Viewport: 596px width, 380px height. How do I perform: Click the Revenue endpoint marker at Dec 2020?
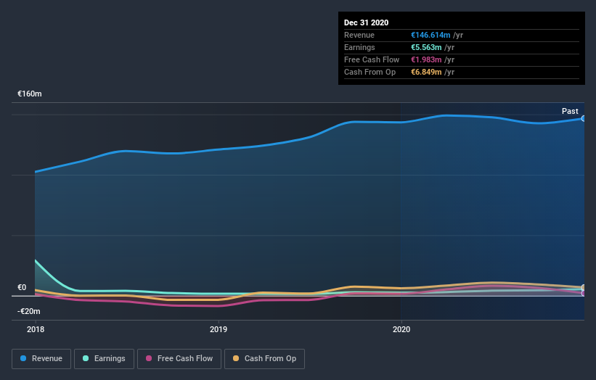coord(584,118)
